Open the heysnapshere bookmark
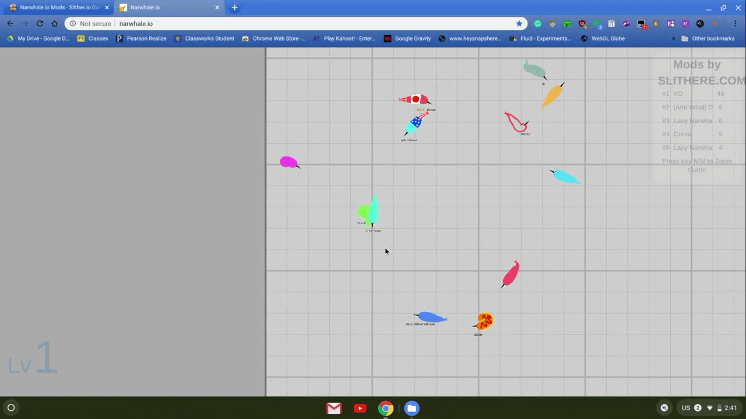Screen dimensions: 746x419 click(470, 38)
